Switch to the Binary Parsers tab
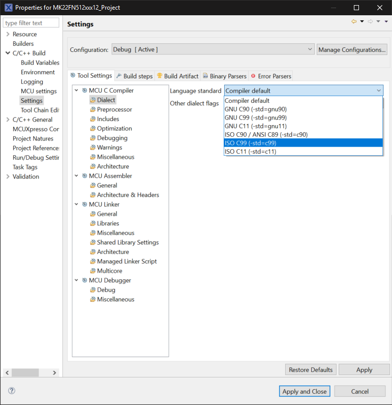 pyautogui.click(x=225, y=76)
